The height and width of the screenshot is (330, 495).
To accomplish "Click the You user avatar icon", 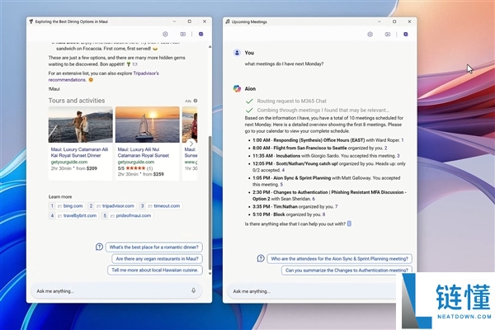I will [237, 53].
